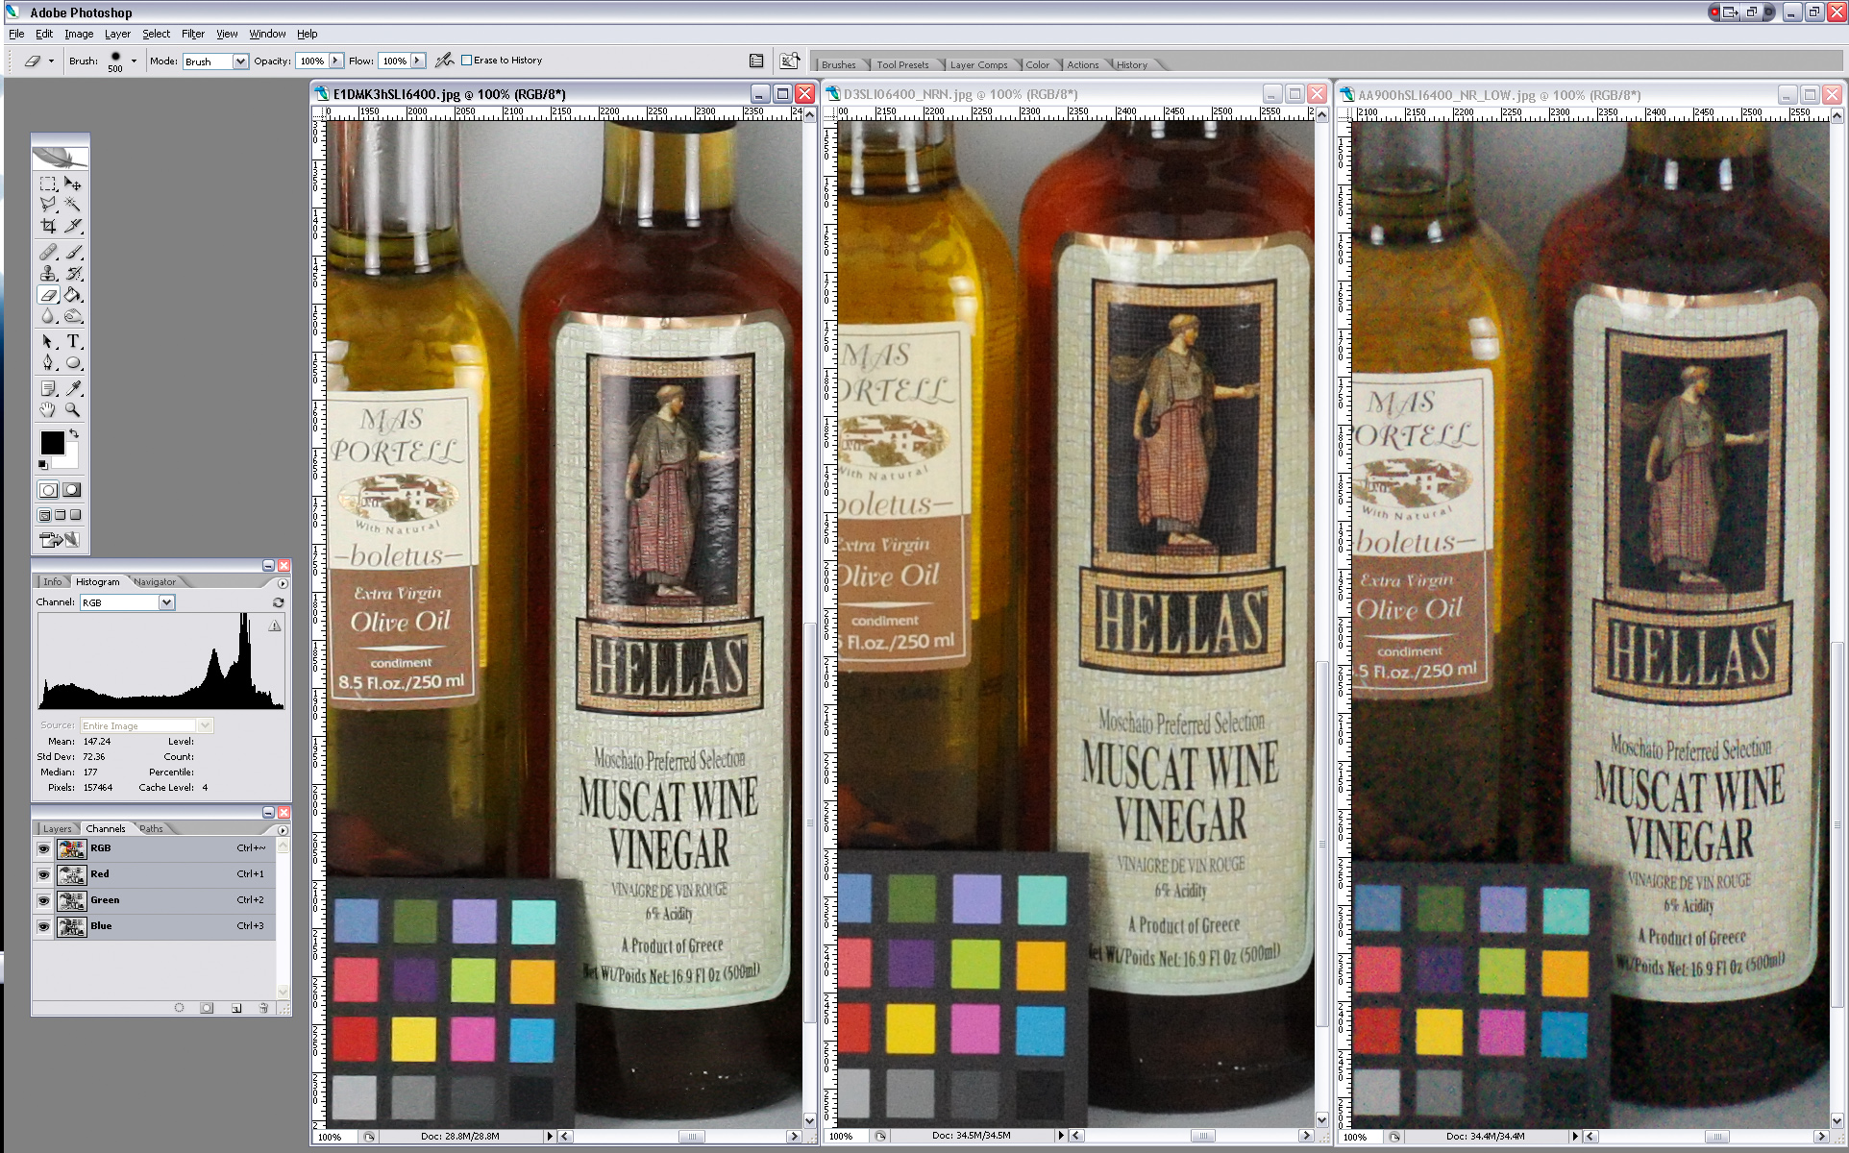The image size is (1849, 1153).
Task: Open the Image menu
Action: tap(79, 34)
